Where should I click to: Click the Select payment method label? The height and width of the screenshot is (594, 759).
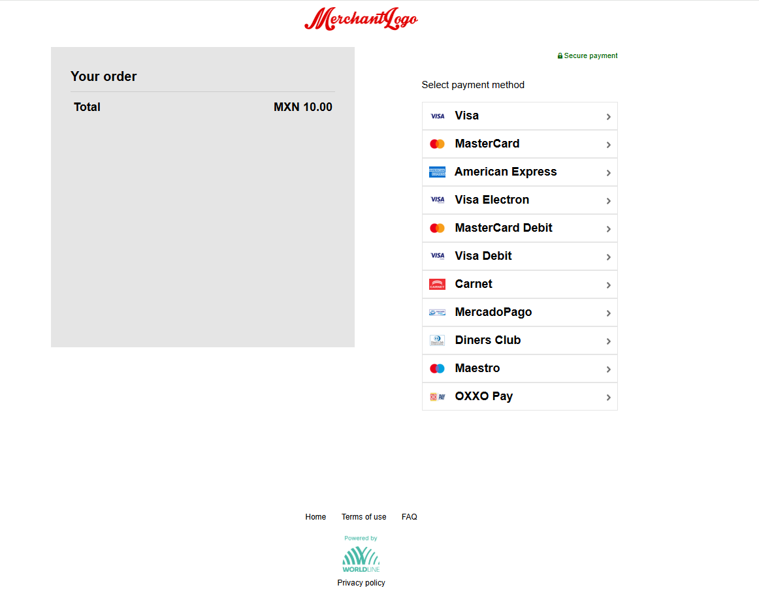473,85
